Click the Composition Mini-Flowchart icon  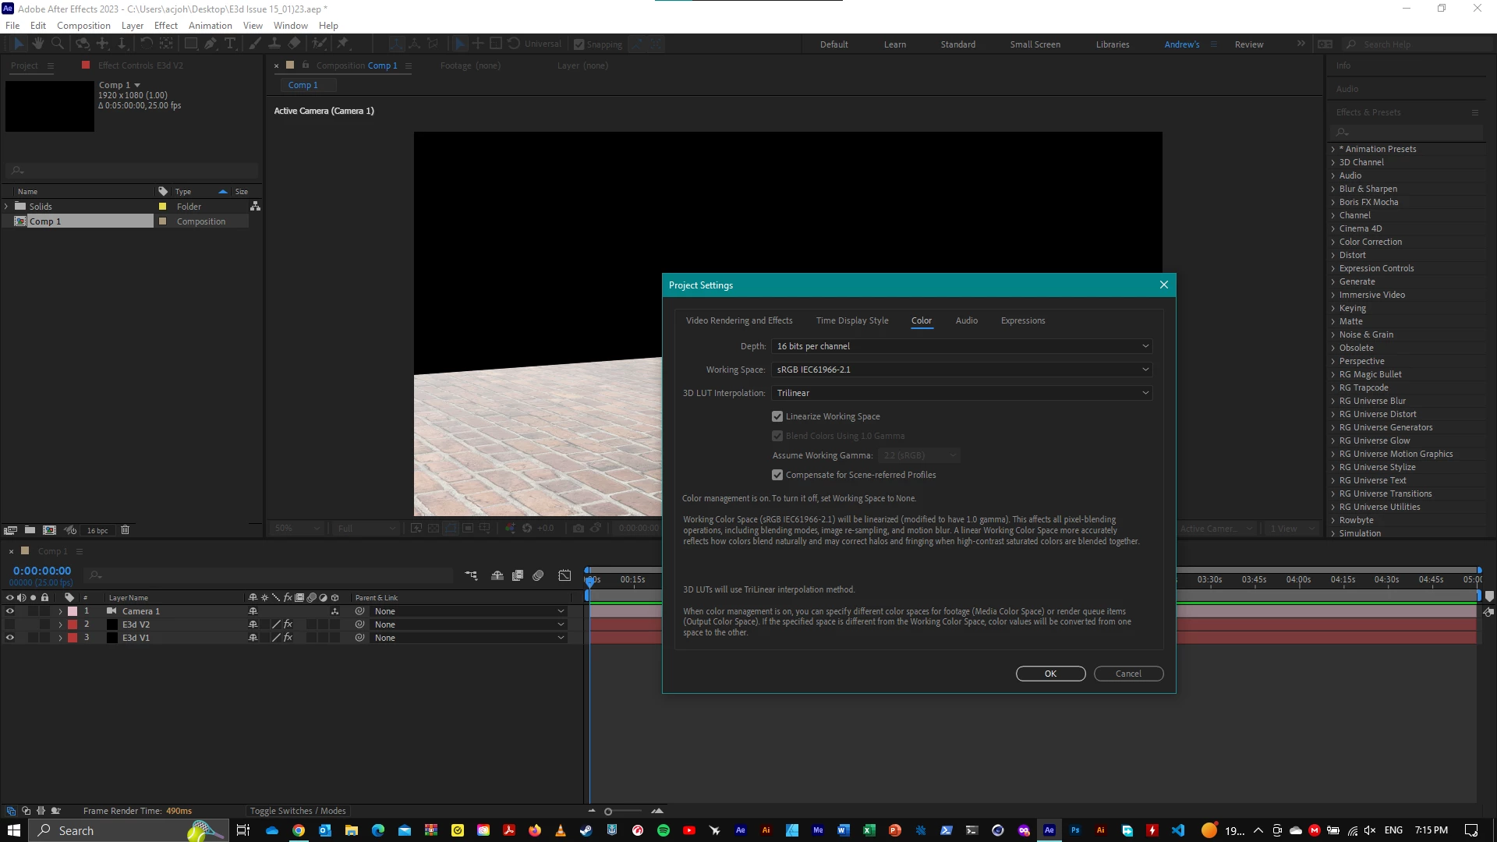point(471,576)
